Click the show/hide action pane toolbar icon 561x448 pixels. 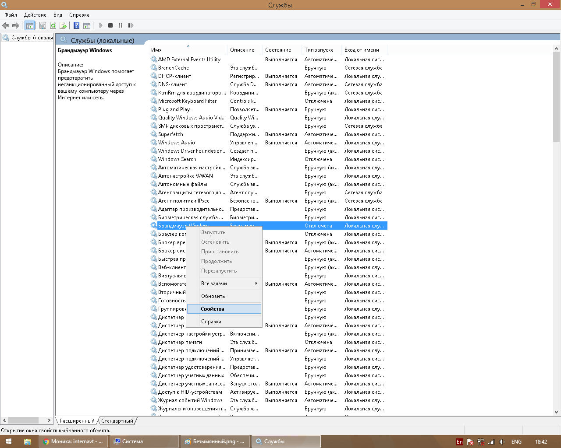tap(87, 25)
